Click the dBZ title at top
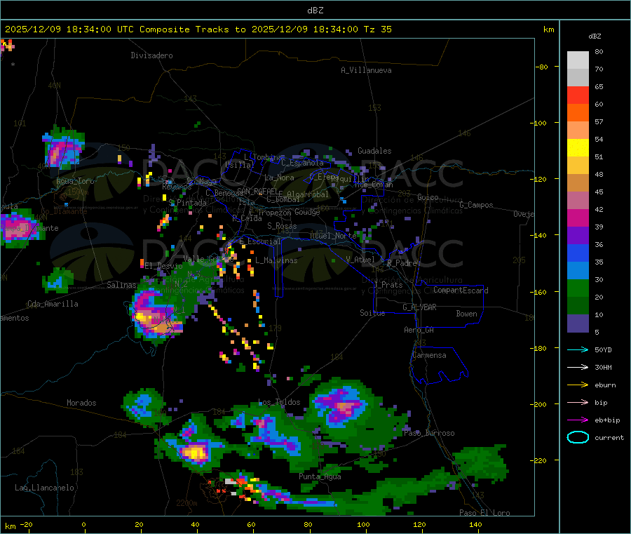This screenshot has height=534, width=631. pyautogui.click(x=315, y=11)
